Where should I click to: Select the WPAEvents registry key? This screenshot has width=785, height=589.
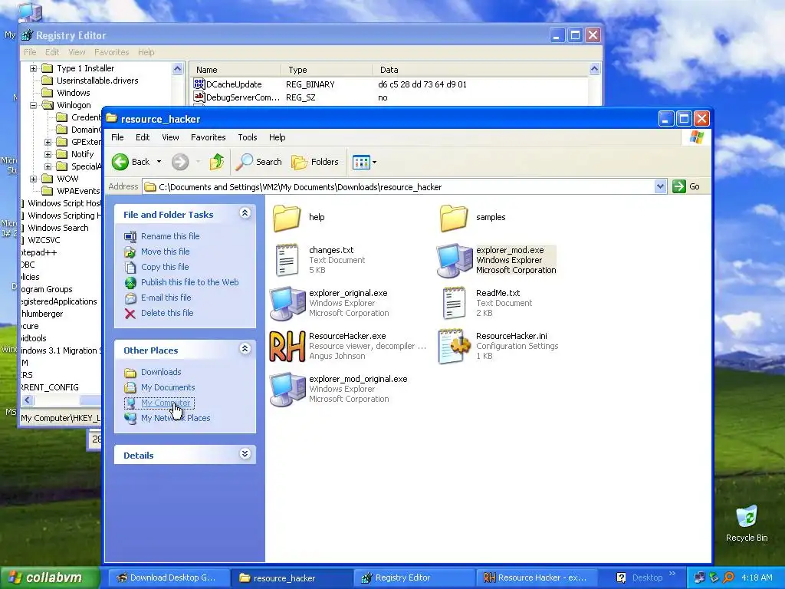[78, 191]
